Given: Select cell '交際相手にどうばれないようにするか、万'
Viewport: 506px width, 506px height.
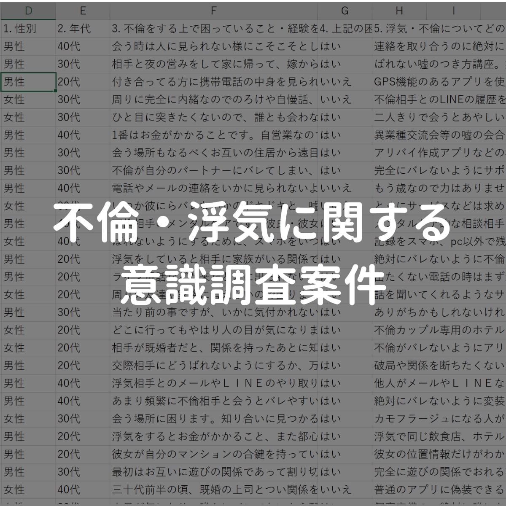Looking at the screenshot, I should click(214, 365).
